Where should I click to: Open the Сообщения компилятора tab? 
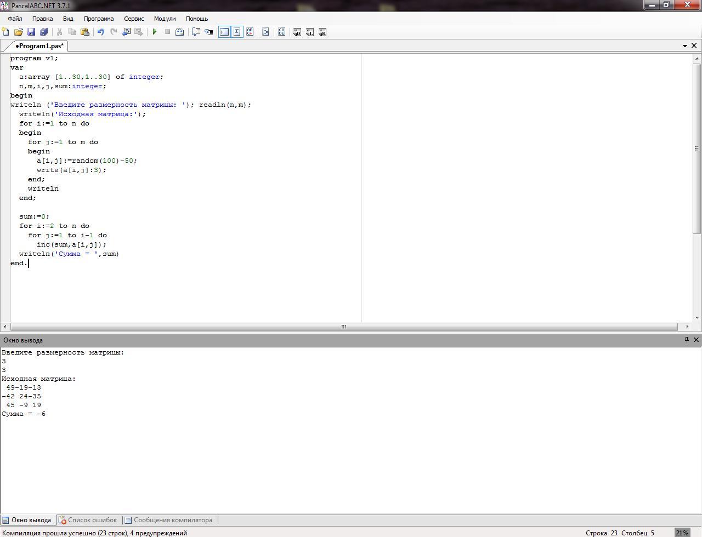168,520
